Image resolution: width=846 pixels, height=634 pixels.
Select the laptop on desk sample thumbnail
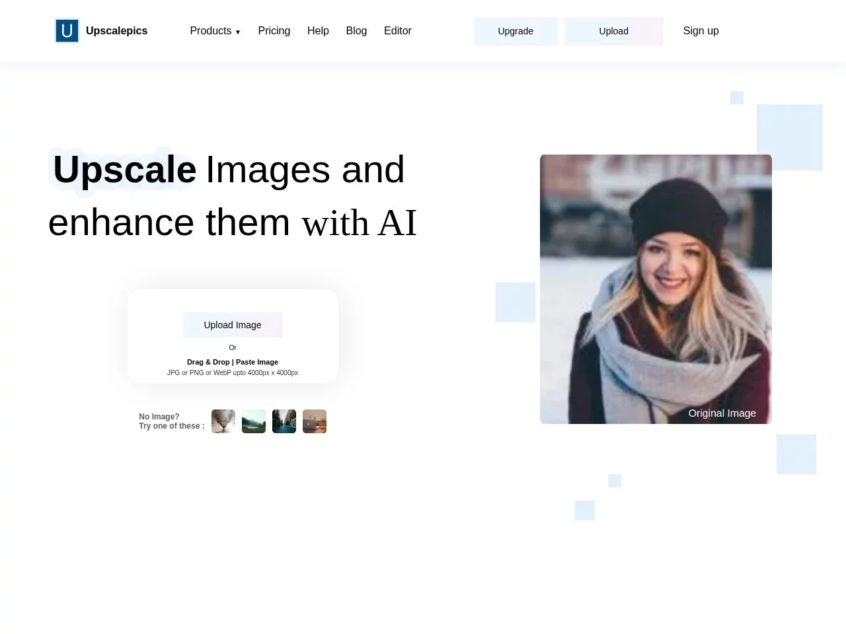pyautogui.click(x=315, y=421)
